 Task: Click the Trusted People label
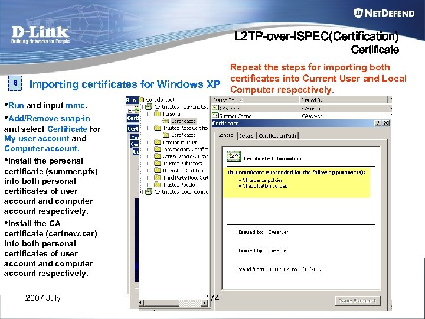click(x=179, y=185)
